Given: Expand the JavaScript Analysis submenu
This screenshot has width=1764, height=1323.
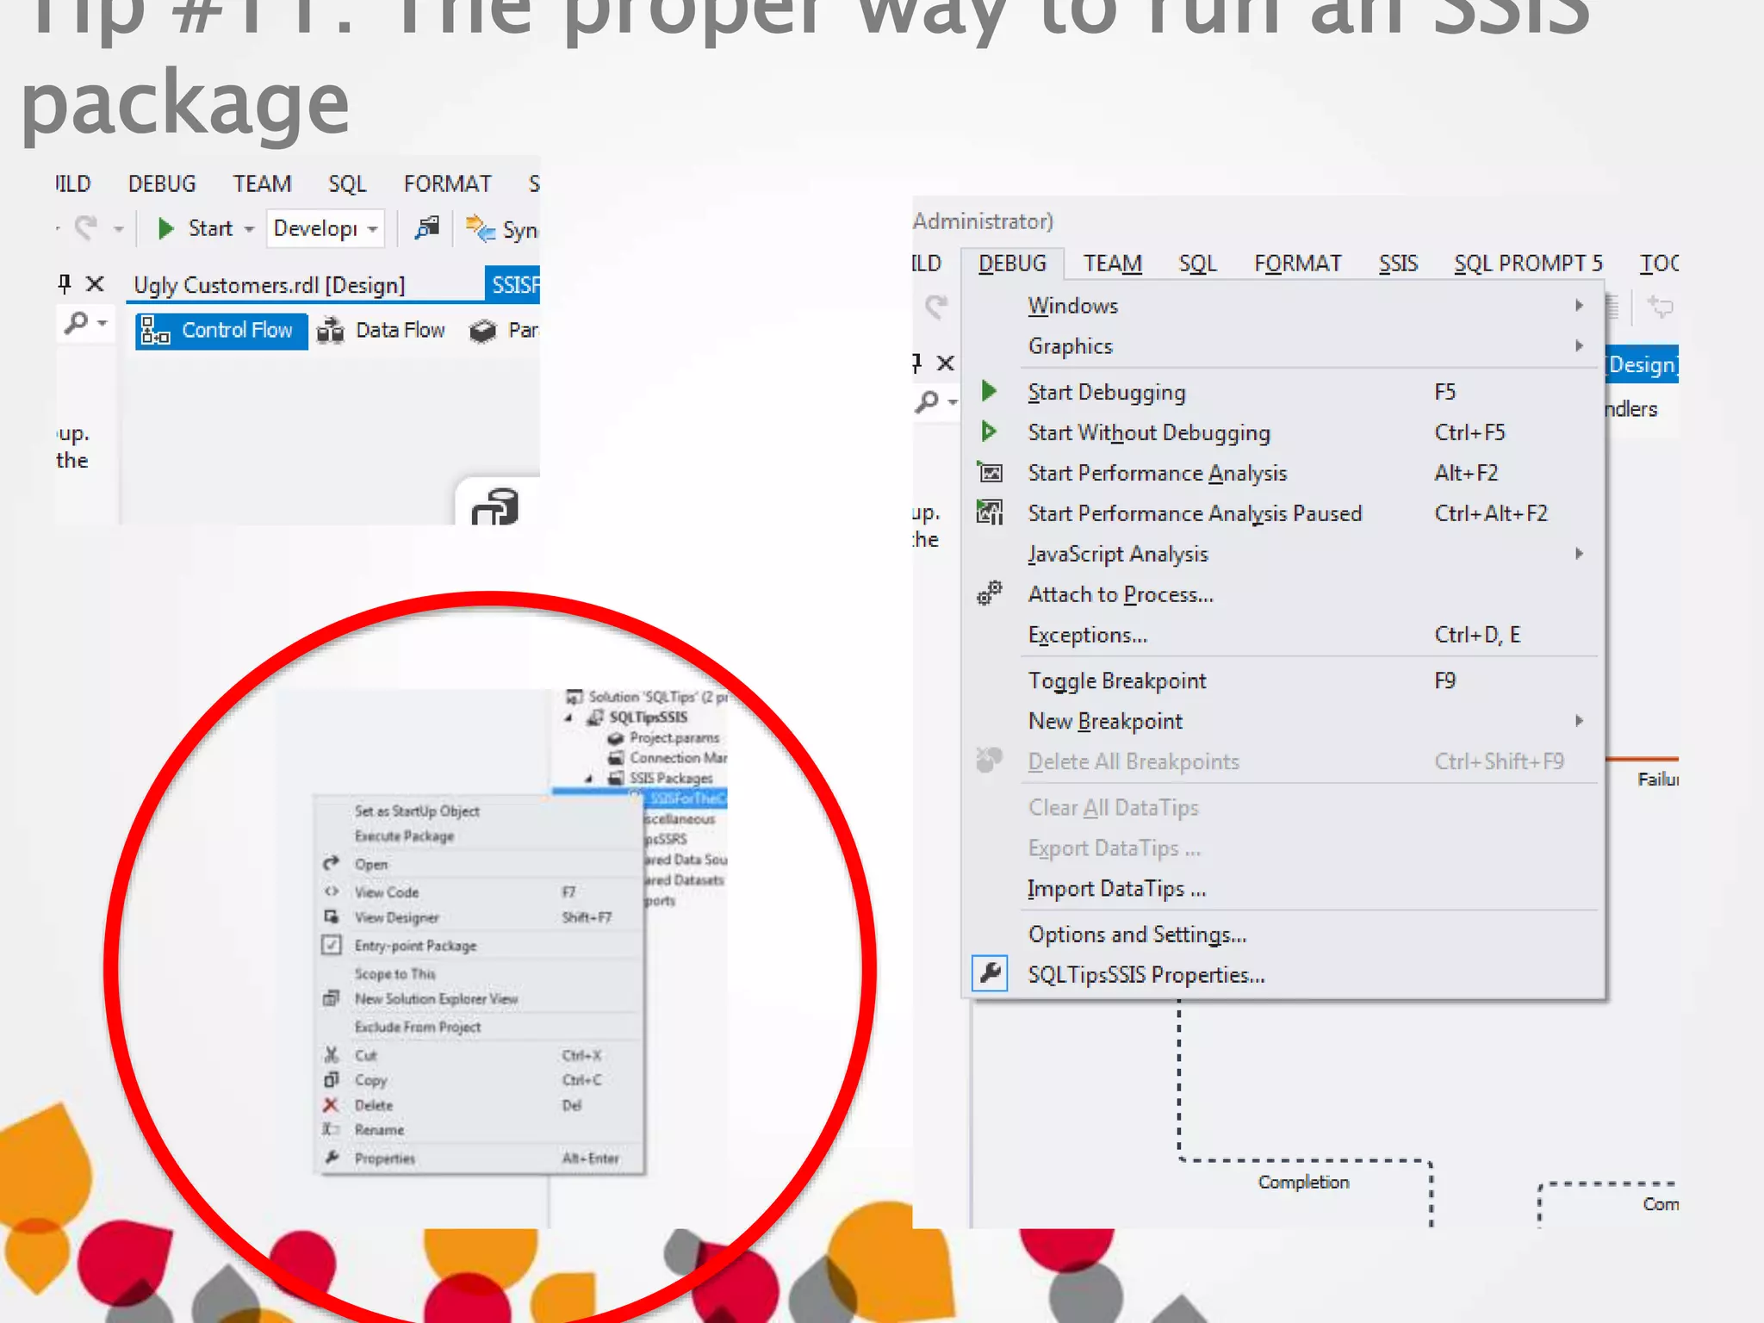Looking at the screenshot, I should click(1283, 555).
